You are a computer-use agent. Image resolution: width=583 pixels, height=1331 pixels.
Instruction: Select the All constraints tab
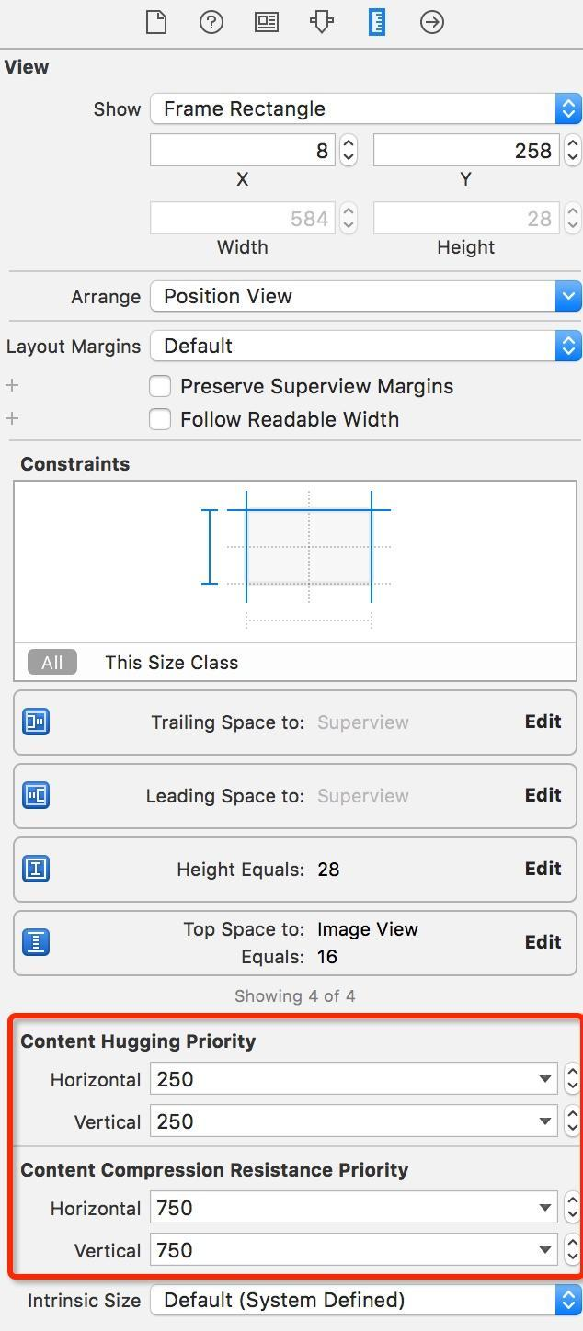click(51, 663)
